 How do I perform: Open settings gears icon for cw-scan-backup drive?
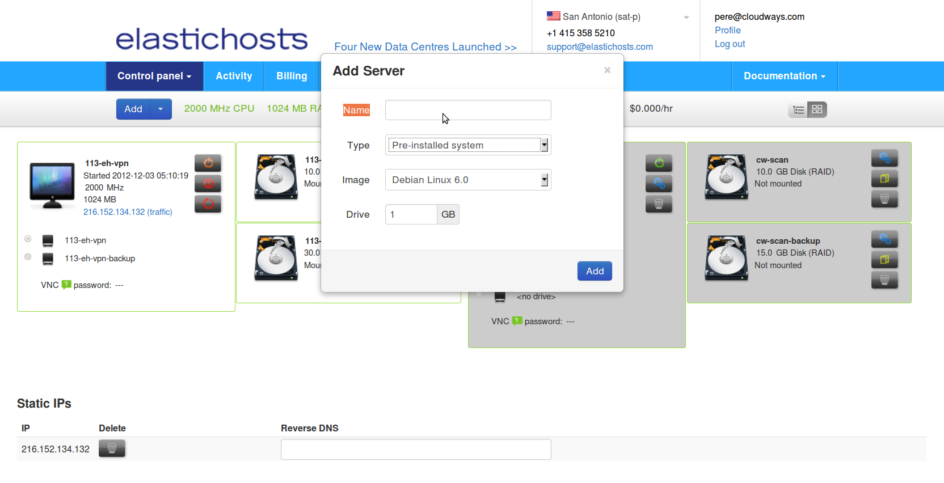(884, 239)
